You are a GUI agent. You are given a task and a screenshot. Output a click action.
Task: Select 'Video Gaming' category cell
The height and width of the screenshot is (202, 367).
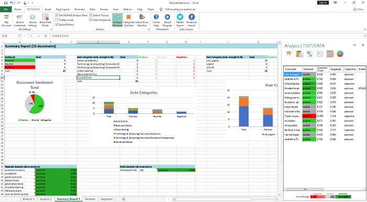99,71
